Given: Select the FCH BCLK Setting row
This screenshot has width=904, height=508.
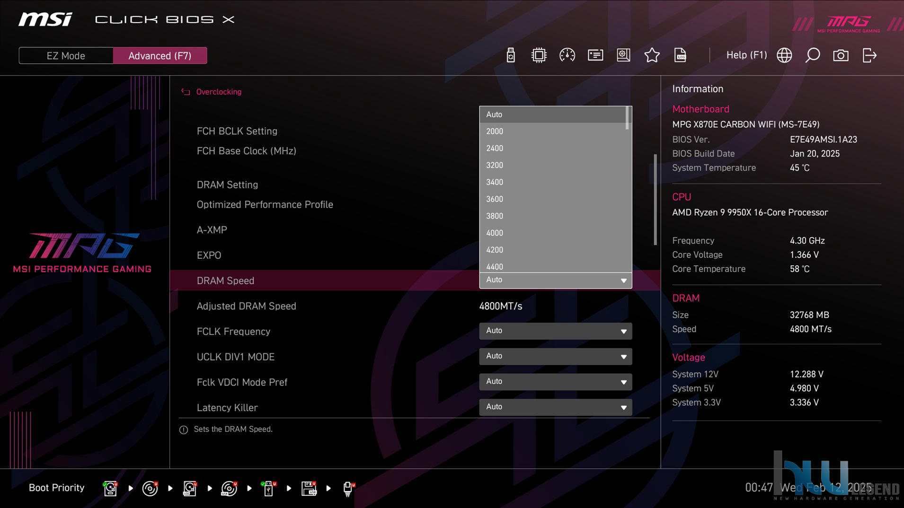Looking at the screenshot, I should point(237,131).
